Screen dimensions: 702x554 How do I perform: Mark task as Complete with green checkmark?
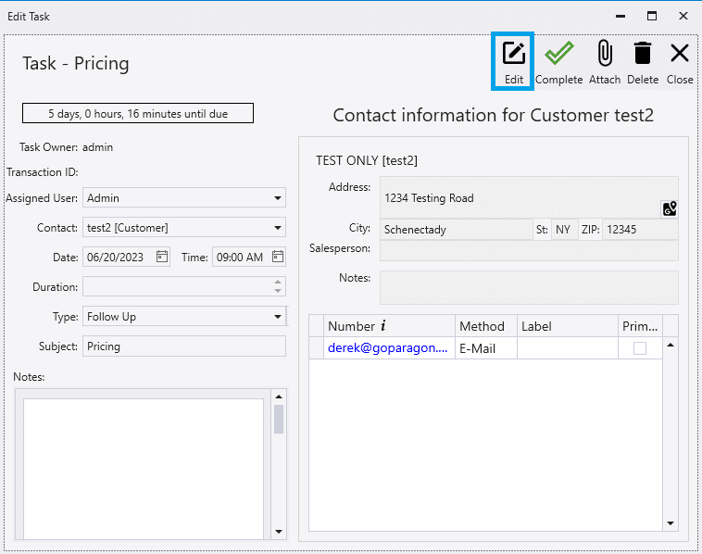[x=558, y=54]
